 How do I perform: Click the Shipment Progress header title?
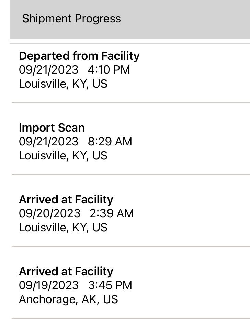click(71, 19)
